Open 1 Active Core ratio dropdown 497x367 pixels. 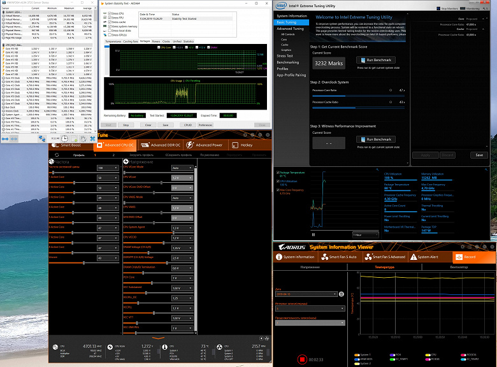coord(108,178)
